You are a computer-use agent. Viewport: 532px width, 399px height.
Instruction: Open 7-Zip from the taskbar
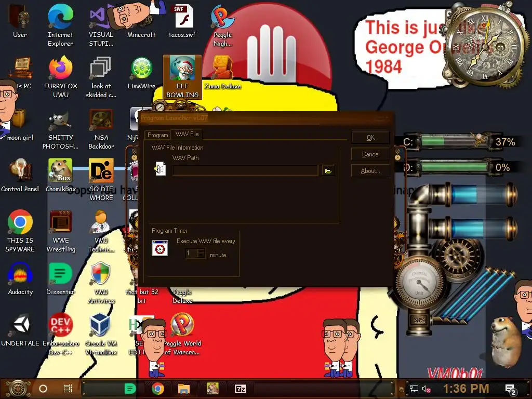click(x=240, y=389)
